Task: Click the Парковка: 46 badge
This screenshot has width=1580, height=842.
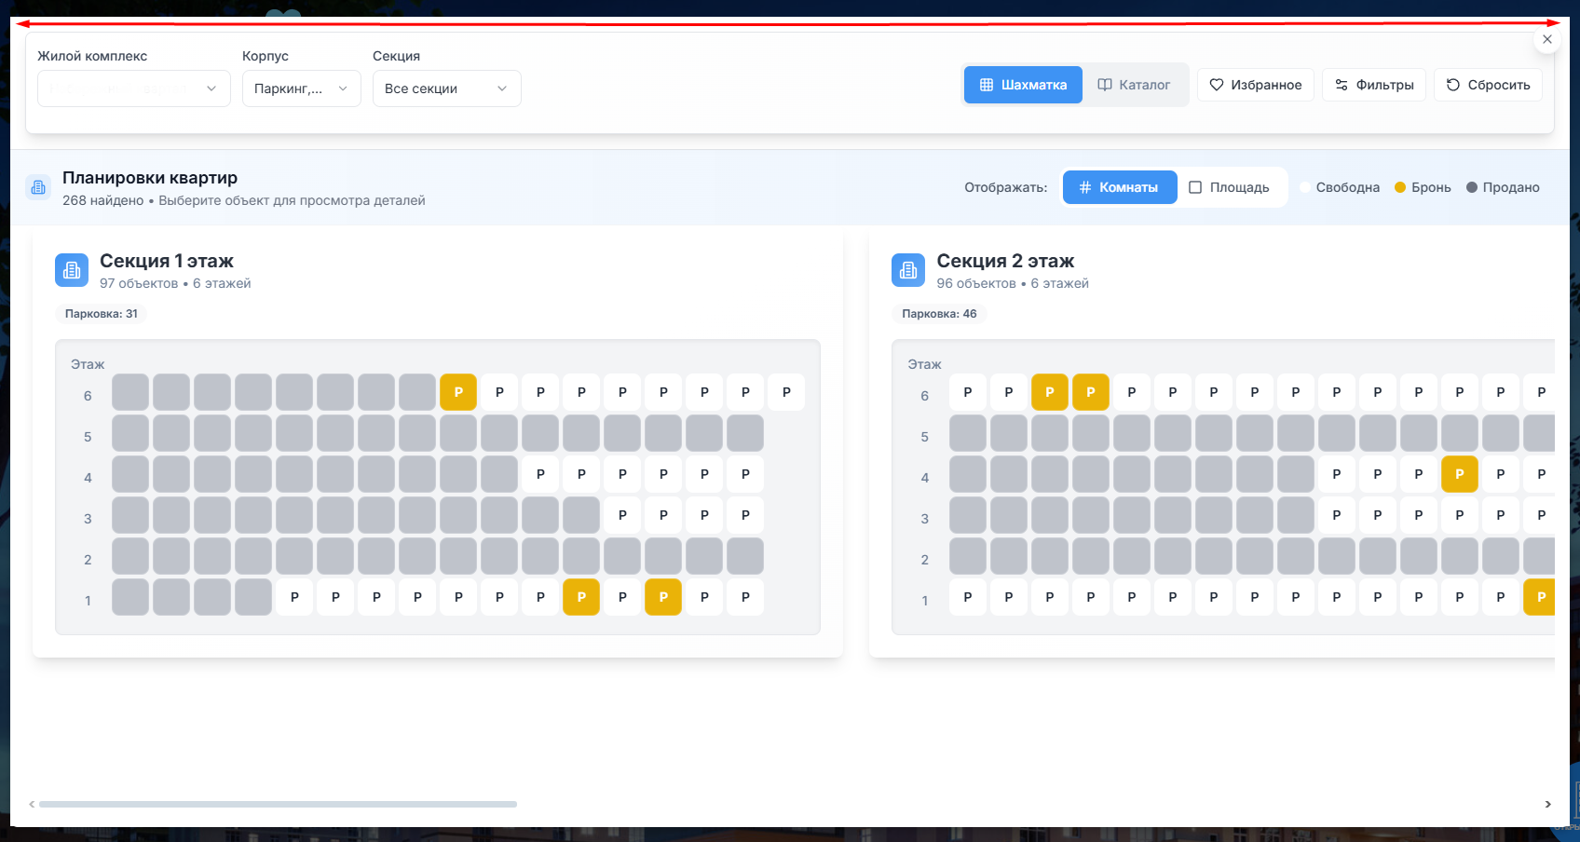Action: pyautogui.click(x=938, y=314)
